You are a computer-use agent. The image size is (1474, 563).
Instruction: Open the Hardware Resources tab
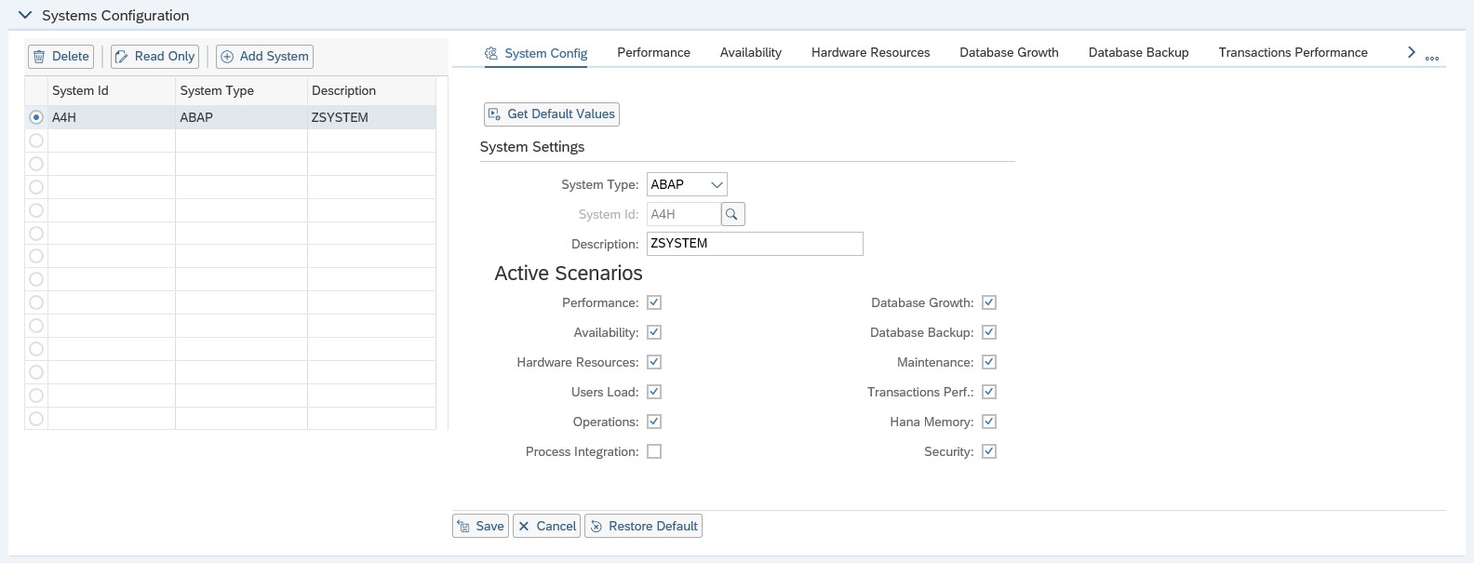[870, 53]
